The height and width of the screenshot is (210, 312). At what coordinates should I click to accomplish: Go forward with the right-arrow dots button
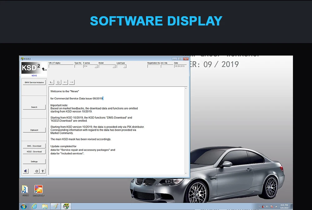pyautogui.click(x=72, y=82)
